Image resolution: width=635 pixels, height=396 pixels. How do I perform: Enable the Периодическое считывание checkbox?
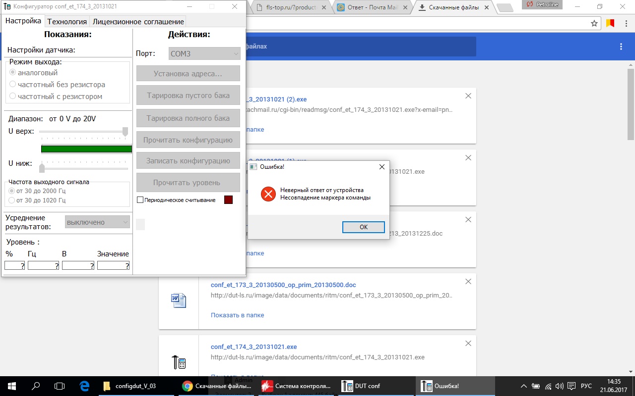140,200
